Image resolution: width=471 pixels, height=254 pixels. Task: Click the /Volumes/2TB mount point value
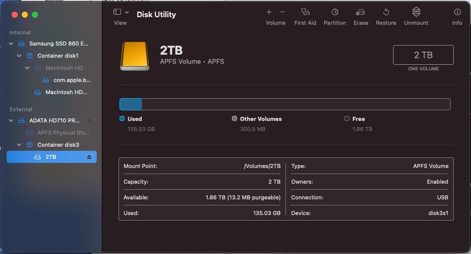262,166
